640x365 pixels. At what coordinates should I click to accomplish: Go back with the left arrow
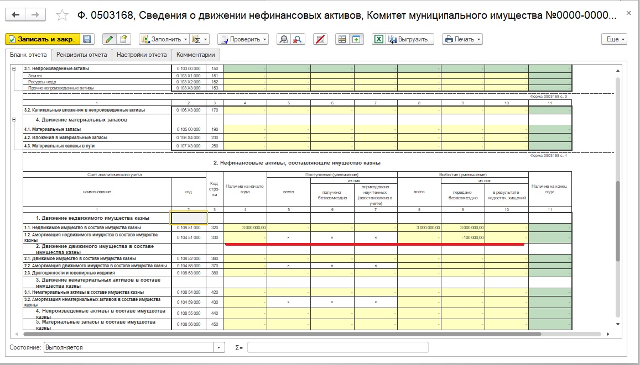[15, 15]
